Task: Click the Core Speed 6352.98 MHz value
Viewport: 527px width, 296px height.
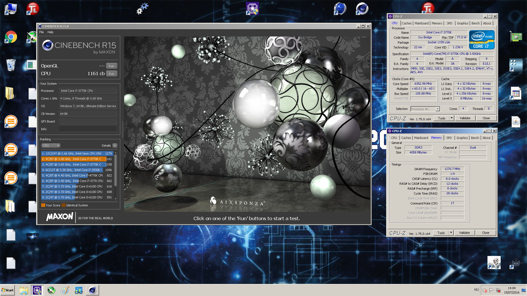Action: click(423, 84)
